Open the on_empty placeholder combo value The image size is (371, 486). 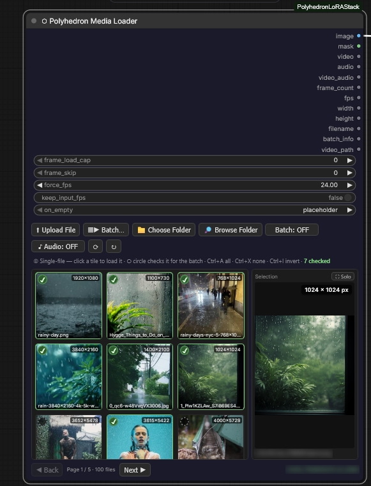pyautogui.click(x=320, y=210)
